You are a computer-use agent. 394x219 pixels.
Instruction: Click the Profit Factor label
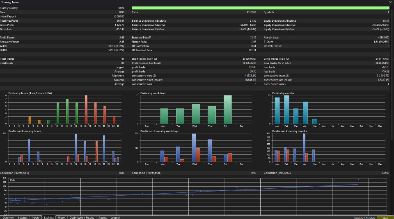(7, 38)
